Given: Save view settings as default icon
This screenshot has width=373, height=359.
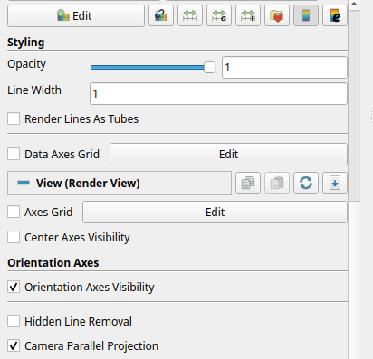Looking at the screenshot, I should pyautogui.click(x=335, y=183).
